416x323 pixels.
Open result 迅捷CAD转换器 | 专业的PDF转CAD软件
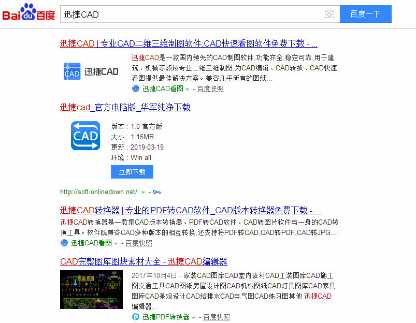(190, 210)
